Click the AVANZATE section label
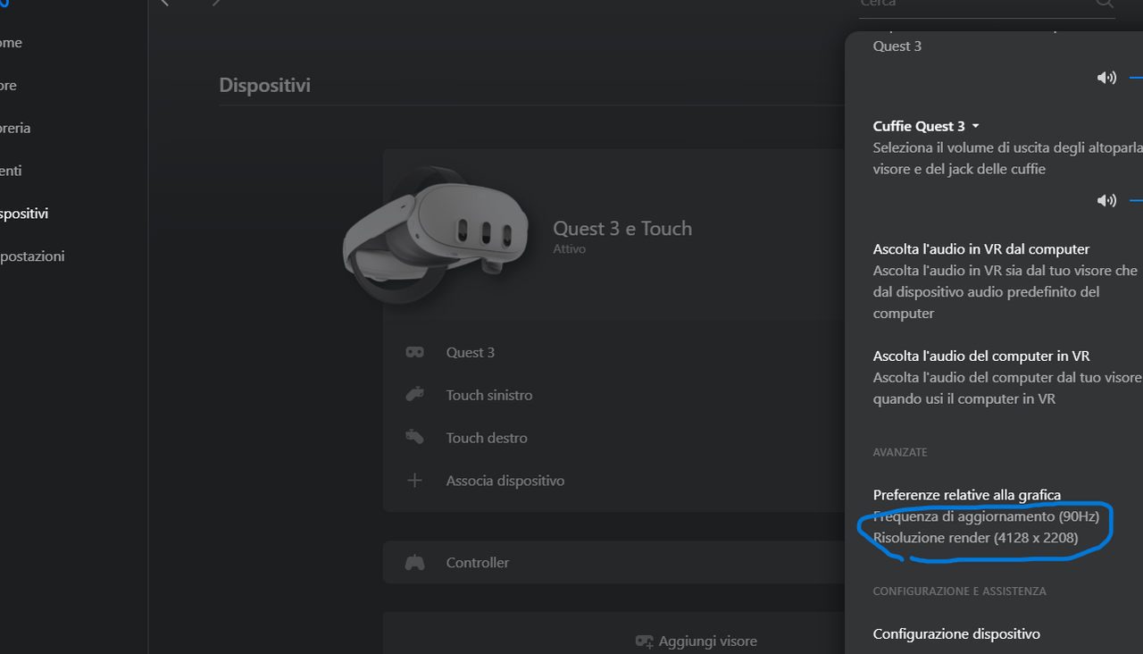 point(900,453)
